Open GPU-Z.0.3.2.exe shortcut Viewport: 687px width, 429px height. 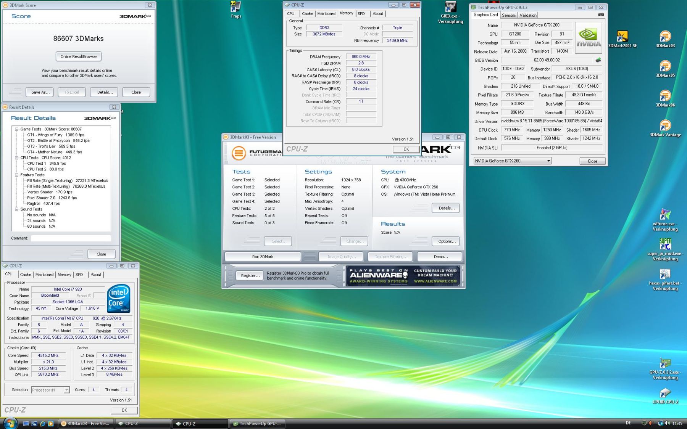point(665,369)
